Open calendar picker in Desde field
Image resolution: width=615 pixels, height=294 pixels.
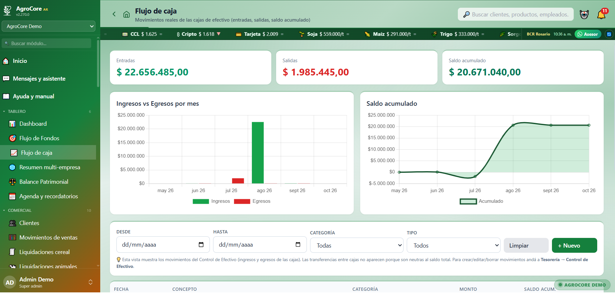click(x=201, y=245)
